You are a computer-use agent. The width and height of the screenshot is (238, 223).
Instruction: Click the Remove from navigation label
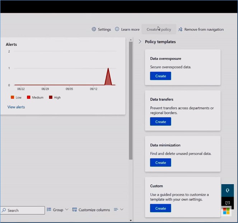[x=204, y=29]
